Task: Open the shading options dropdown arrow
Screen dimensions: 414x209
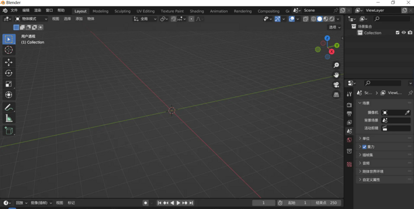Action: (338, 19)
